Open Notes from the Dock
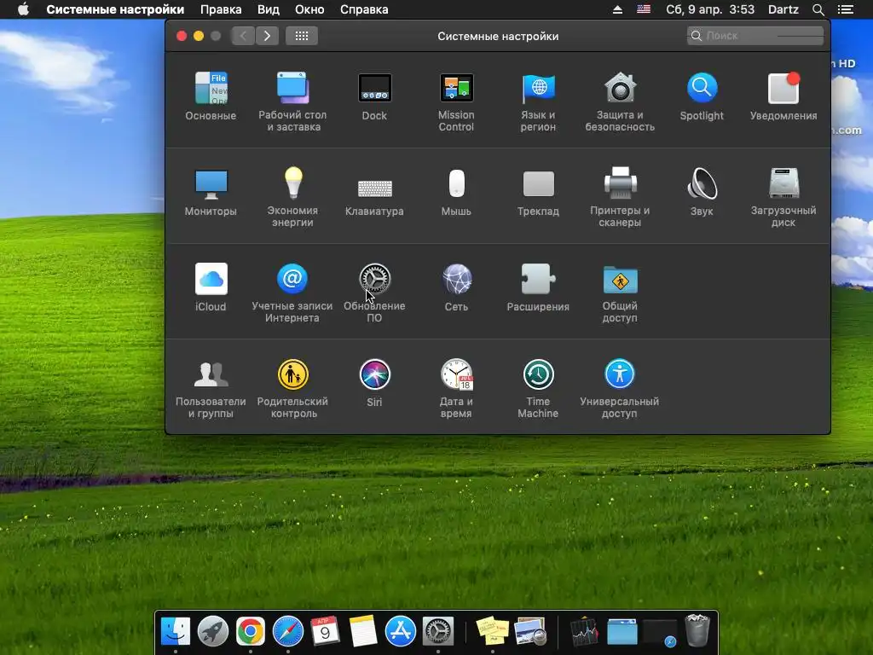The height and width of the screenshot is (655, 873). pos(363,631)
